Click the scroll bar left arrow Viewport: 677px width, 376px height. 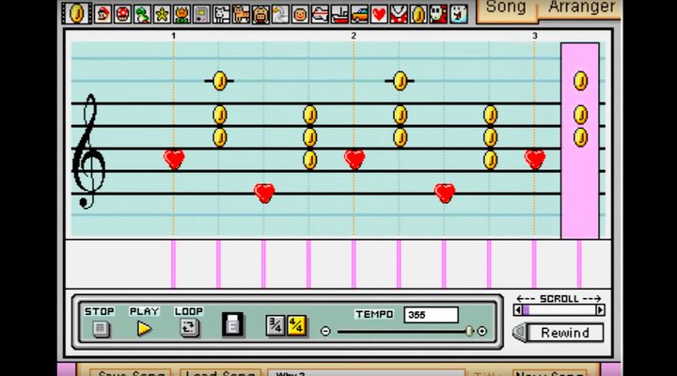click(518, 310)
